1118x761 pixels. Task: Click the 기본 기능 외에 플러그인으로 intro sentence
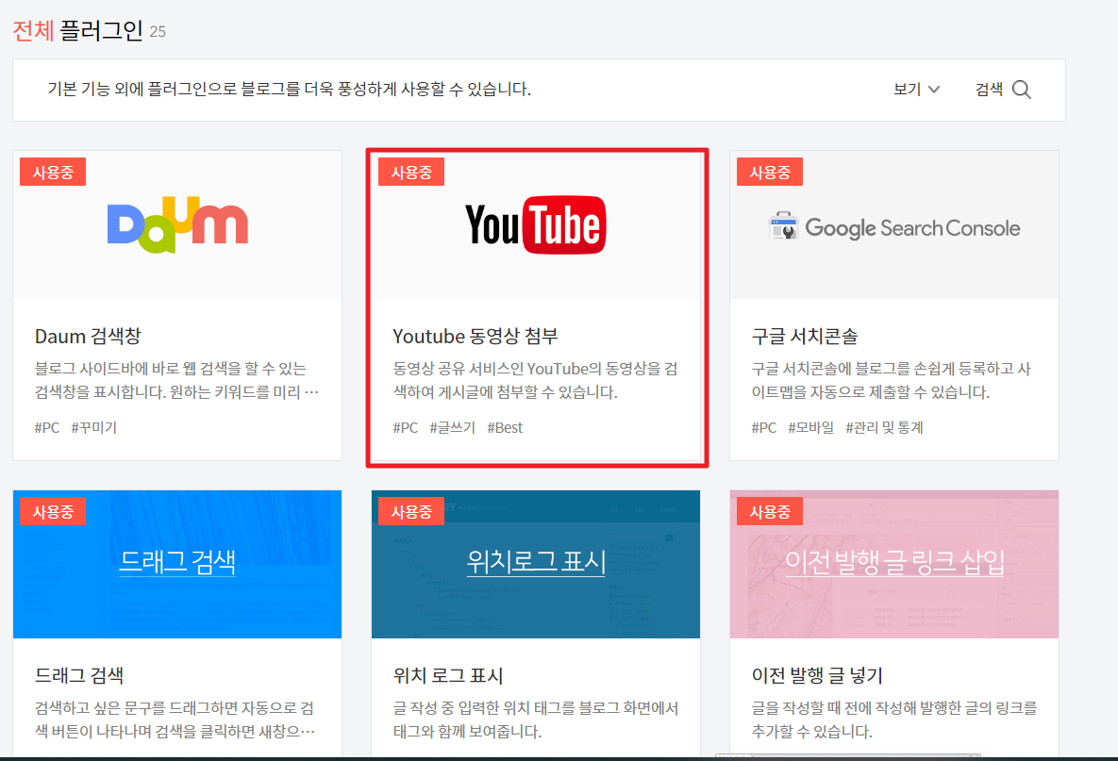(x=289, y=89)
